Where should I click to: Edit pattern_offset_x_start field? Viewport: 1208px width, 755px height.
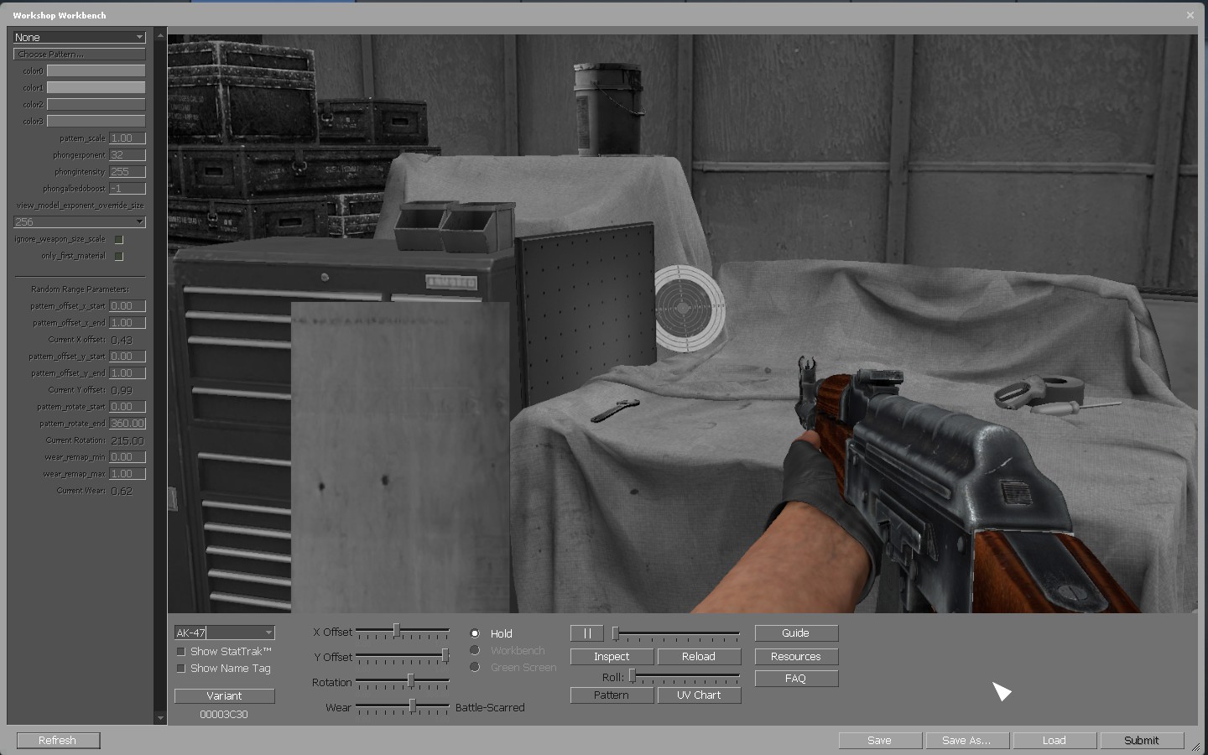pos(128,306)
